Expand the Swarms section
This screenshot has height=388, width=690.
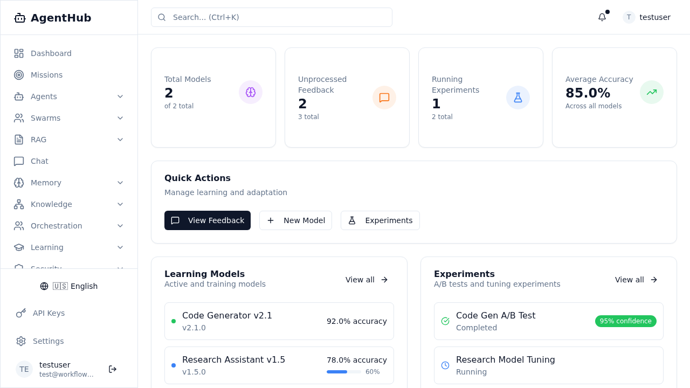120,118
